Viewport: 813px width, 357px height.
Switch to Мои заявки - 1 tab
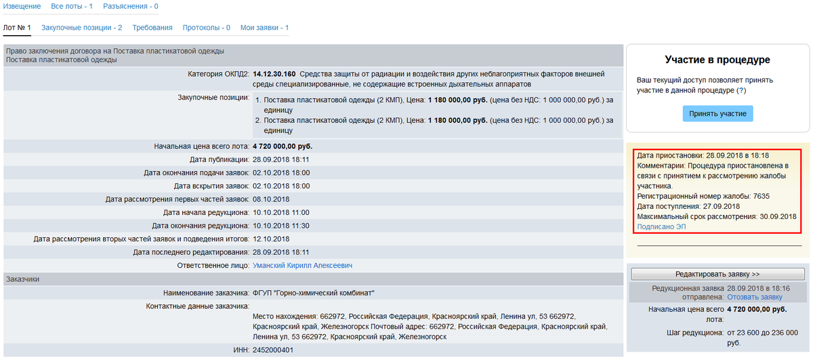coord(264,28)
